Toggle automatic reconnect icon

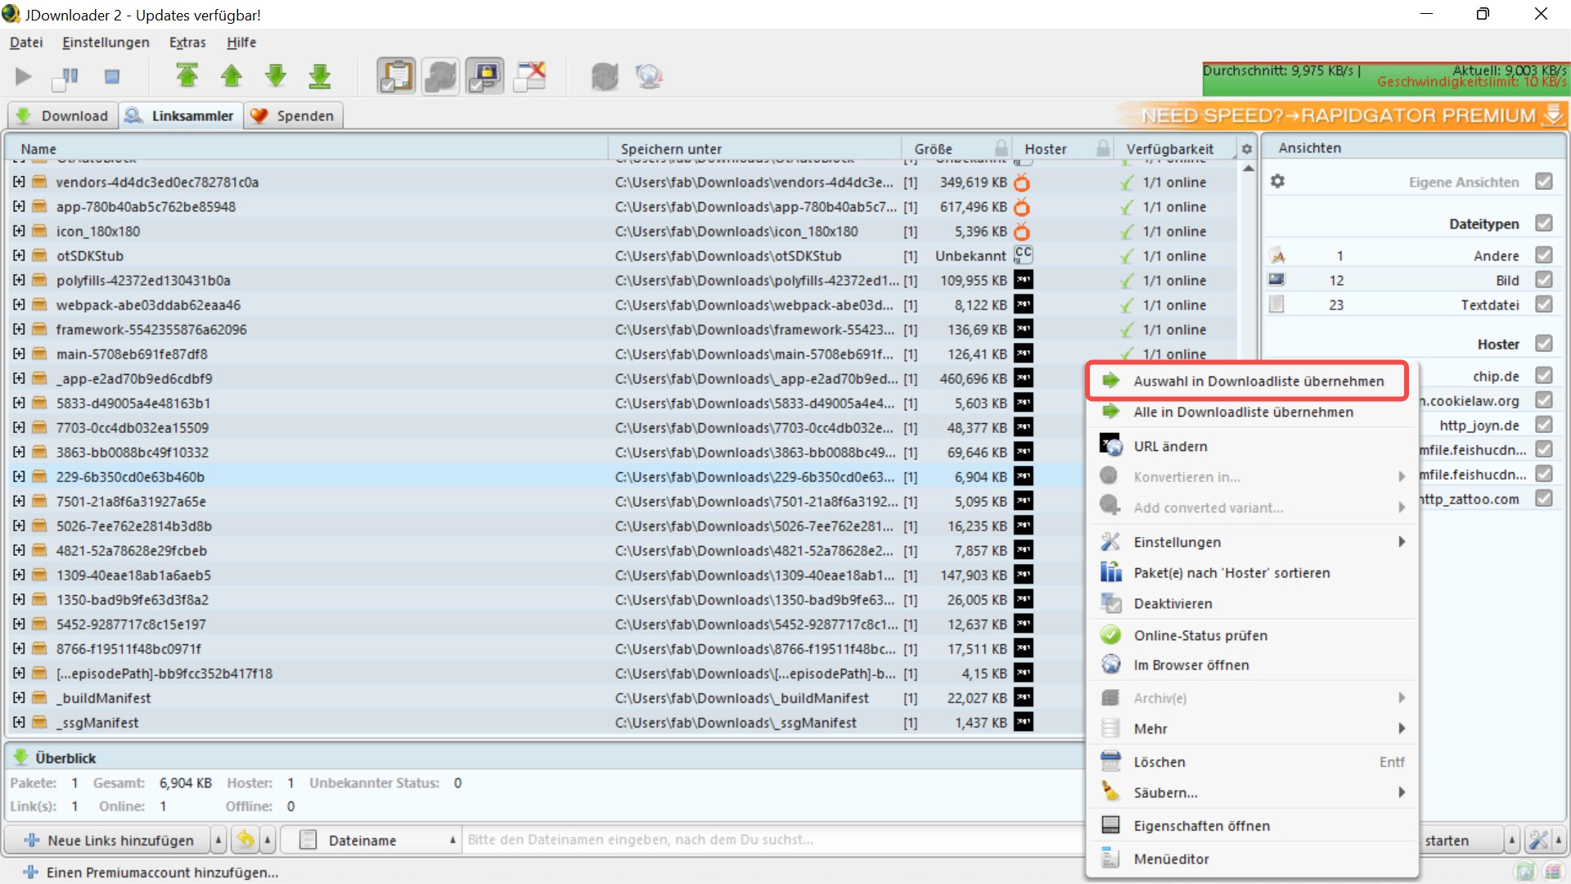440,76
